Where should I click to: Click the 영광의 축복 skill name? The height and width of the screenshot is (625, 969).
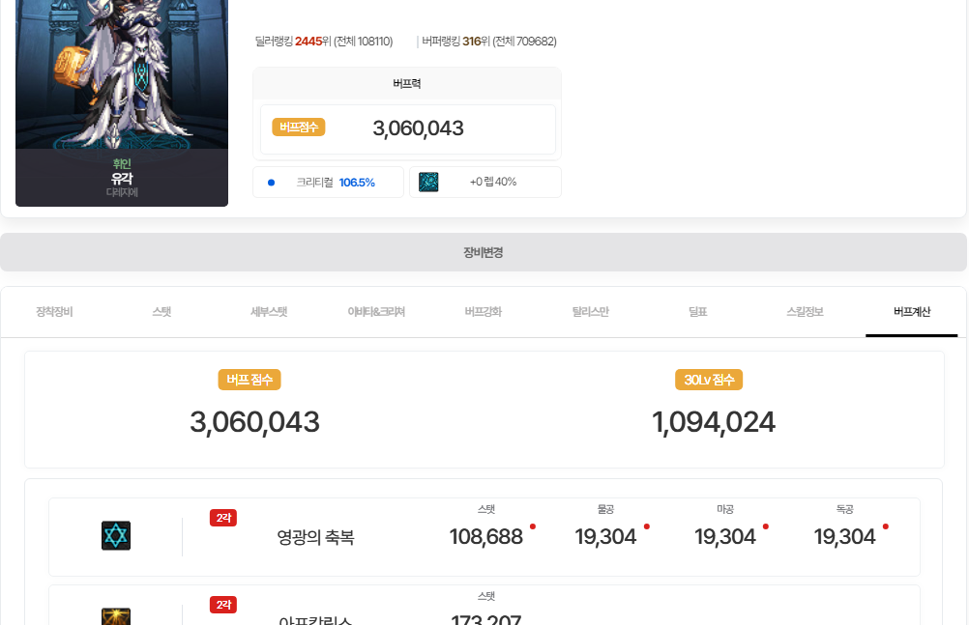[315, 537]
